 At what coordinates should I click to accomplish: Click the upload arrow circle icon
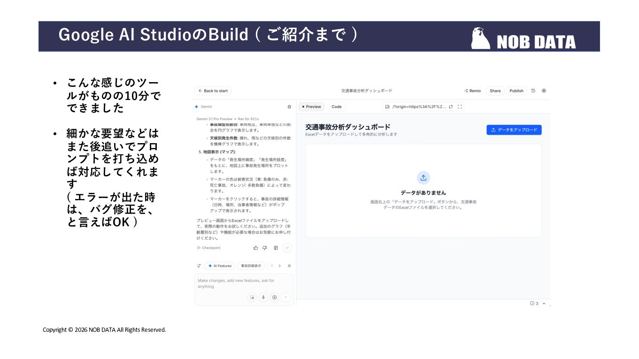pyautogui.click(x=423, y=177)
